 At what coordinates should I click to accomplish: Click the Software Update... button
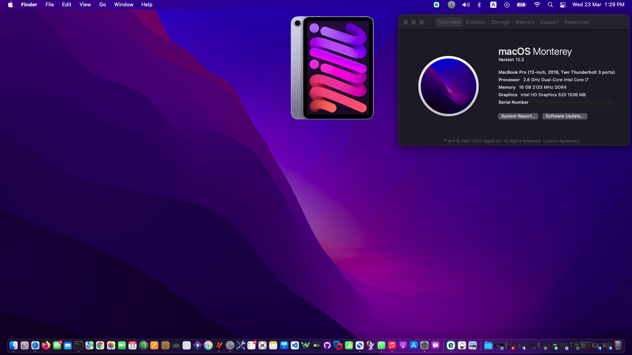(564, 116)
